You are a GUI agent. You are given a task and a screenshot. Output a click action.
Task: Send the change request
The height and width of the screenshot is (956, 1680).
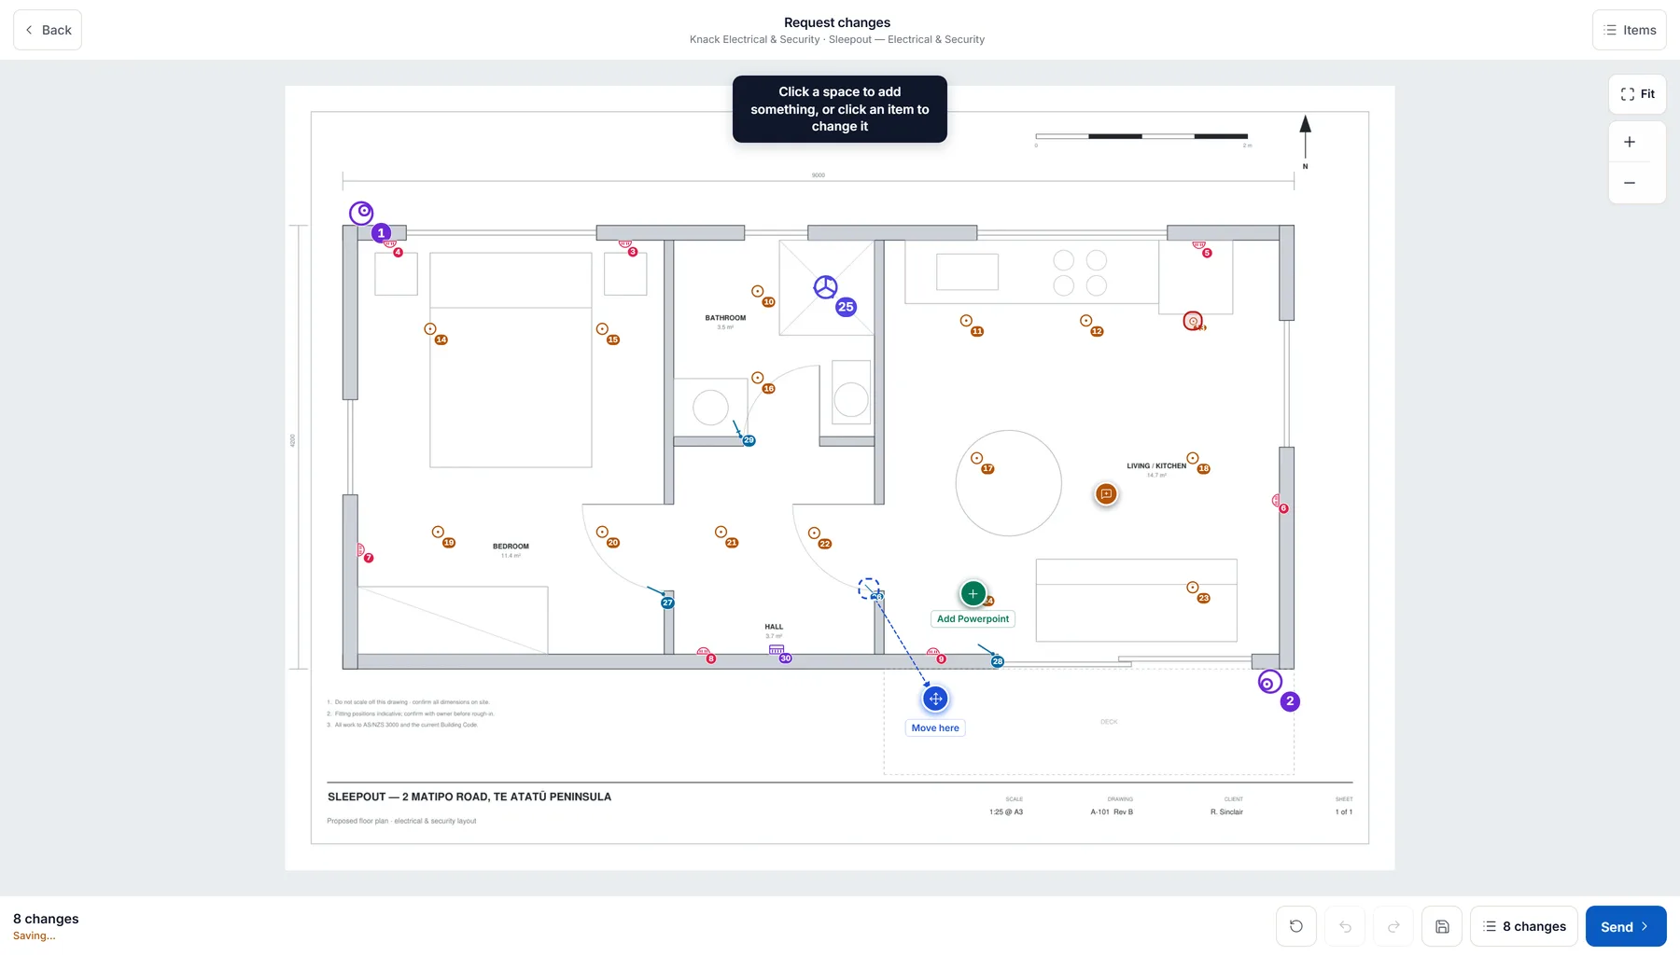1626,926
